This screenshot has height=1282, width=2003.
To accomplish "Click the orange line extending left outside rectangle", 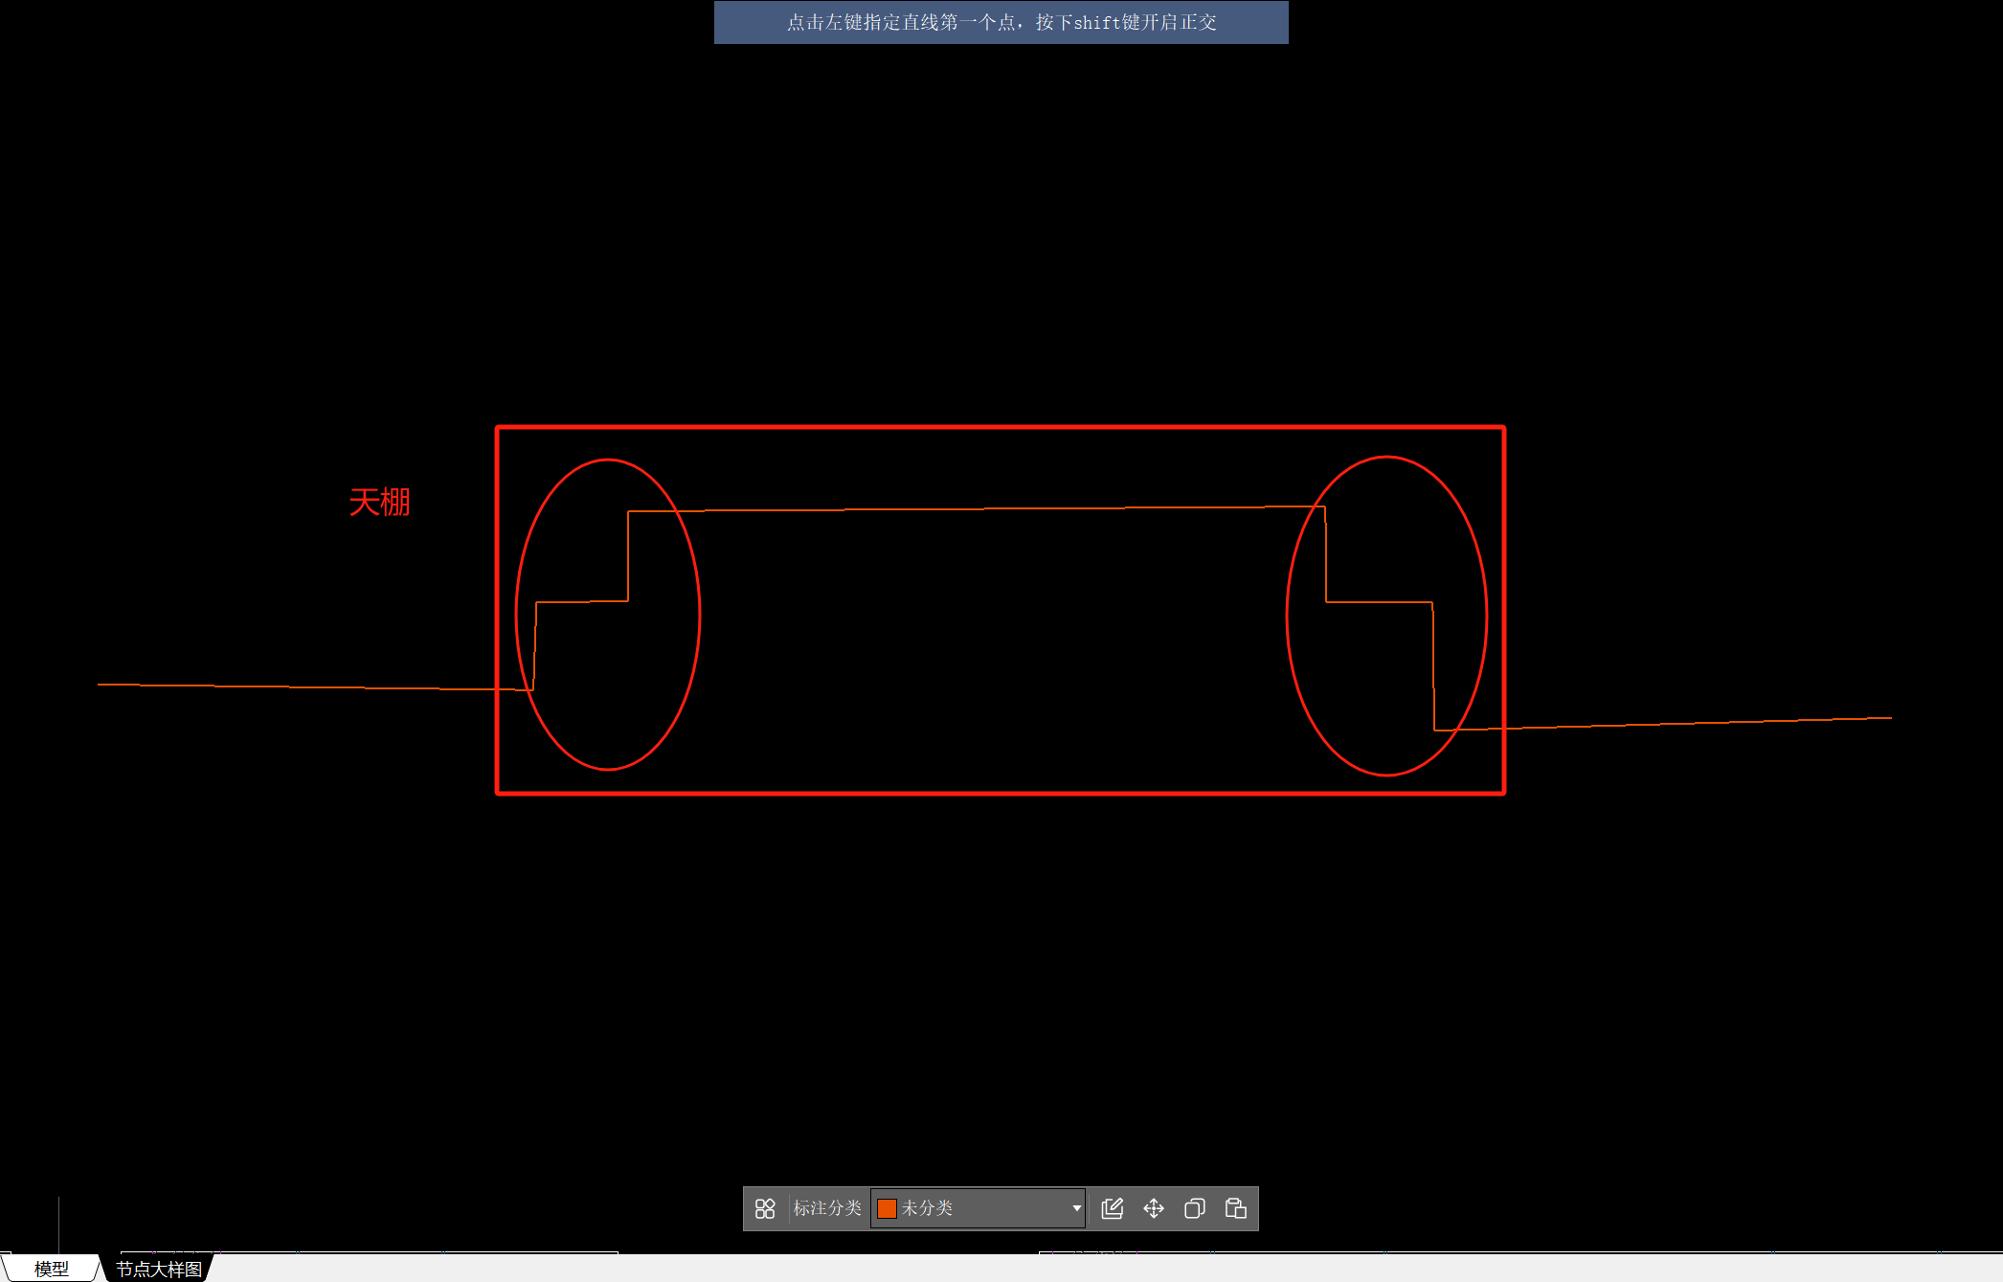I will [287, 686].
